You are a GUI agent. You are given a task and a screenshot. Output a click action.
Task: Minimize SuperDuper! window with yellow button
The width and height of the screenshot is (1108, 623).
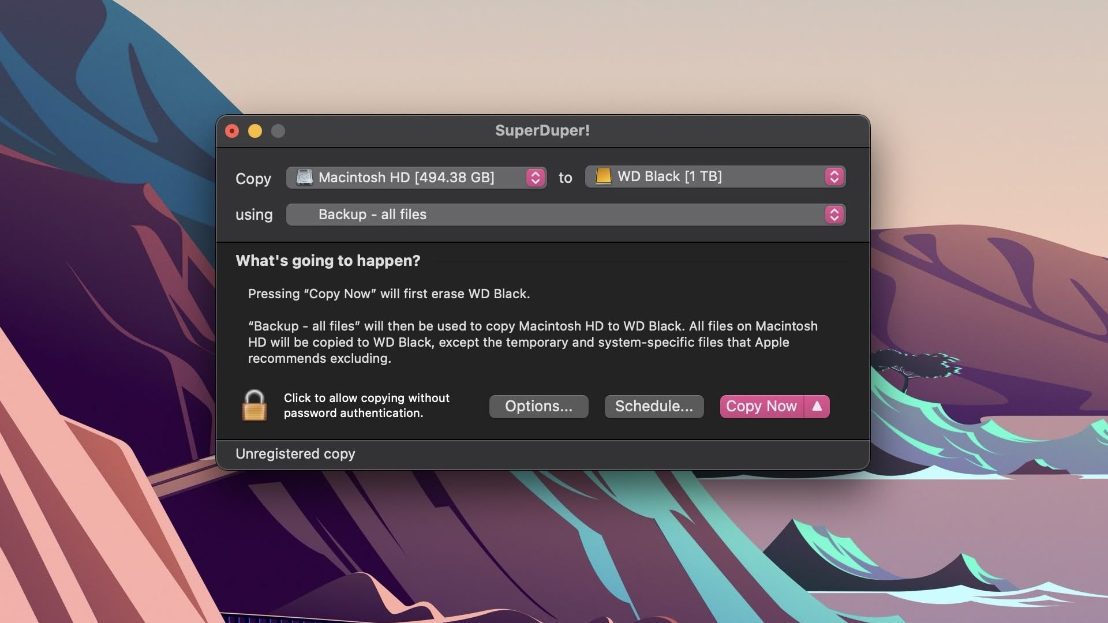point(255,131)
